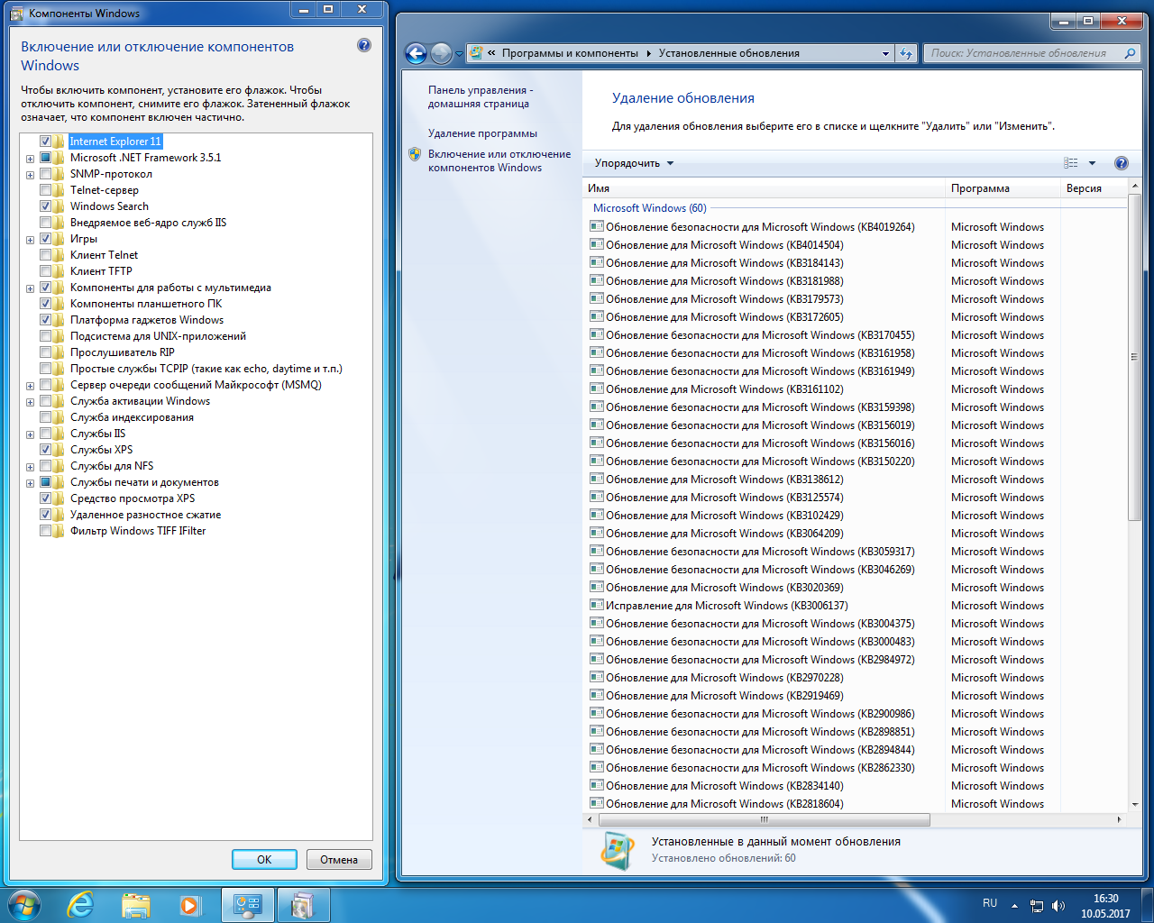Click the Windows Components taskbar button

coord(303,905)
